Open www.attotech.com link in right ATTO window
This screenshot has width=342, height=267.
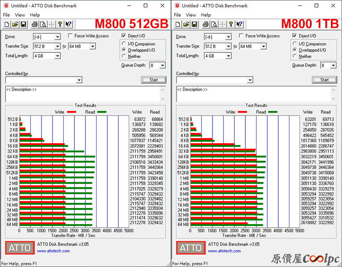(224, 251)
